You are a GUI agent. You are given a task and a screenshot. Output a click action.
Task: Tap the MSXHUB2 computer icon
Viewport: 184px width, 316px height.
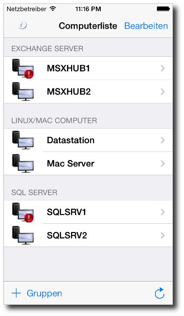coord(23,91)
